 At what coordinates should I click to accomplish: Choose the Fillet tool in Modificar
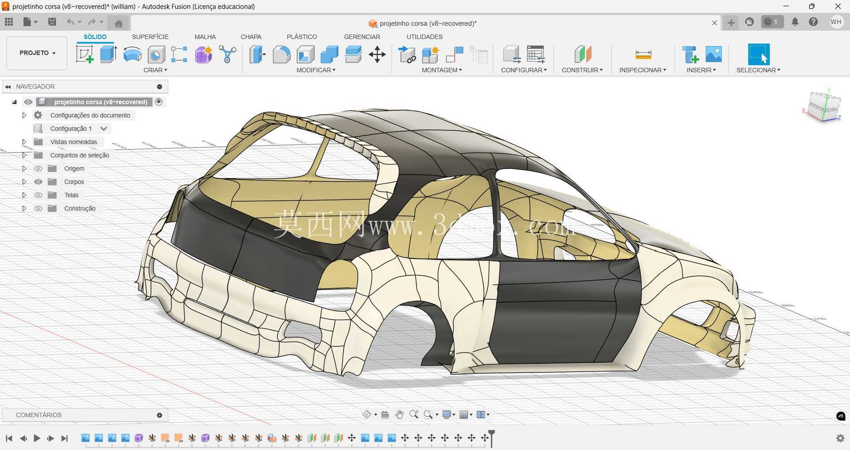[x=281, y=55]
